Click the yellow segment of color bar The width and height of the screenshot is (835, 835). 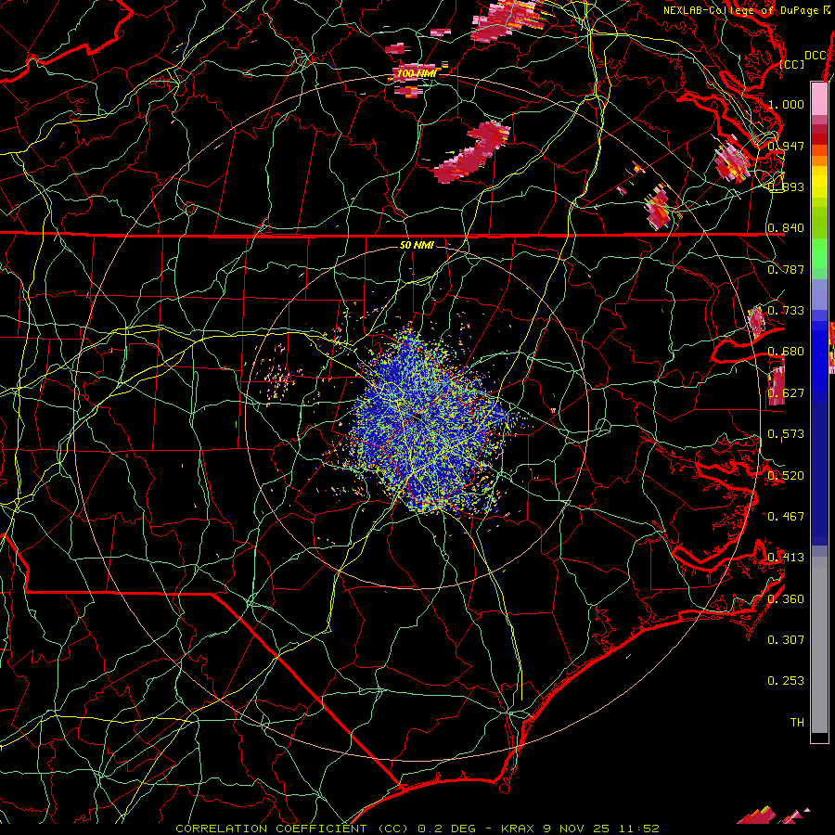pos(819,182)
